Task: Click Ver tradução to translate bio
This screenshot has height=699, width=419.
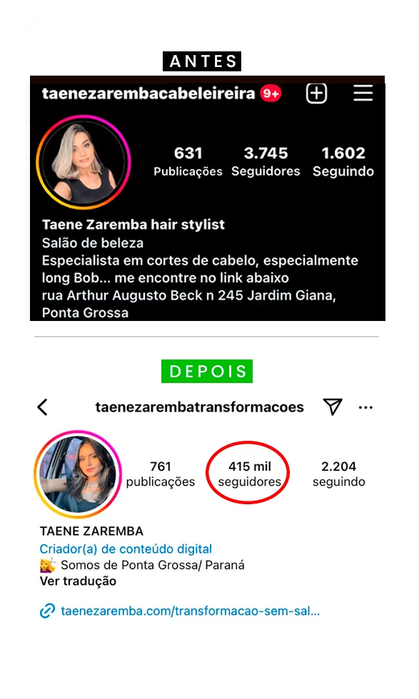Action: (78, 581)
